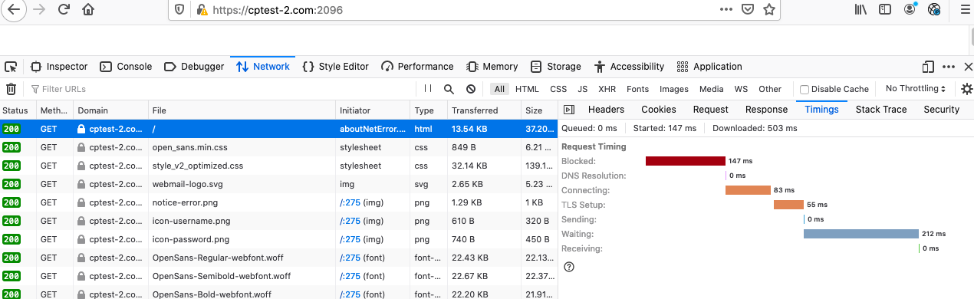
Task: Collapse the request details pane
Action: [569, 110]
